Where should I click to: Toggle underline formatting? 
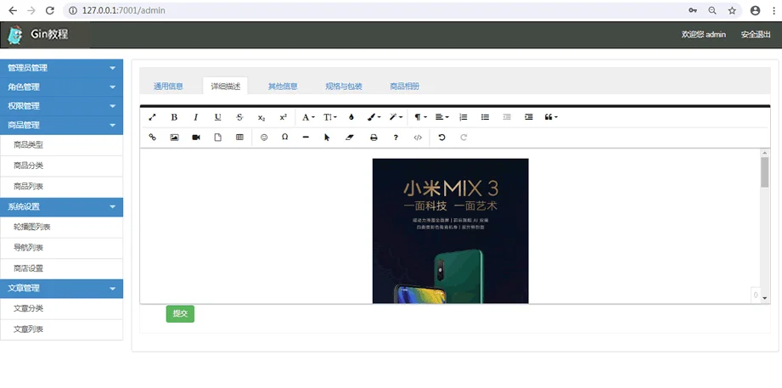pyautogui.click(x=218, y=117)
